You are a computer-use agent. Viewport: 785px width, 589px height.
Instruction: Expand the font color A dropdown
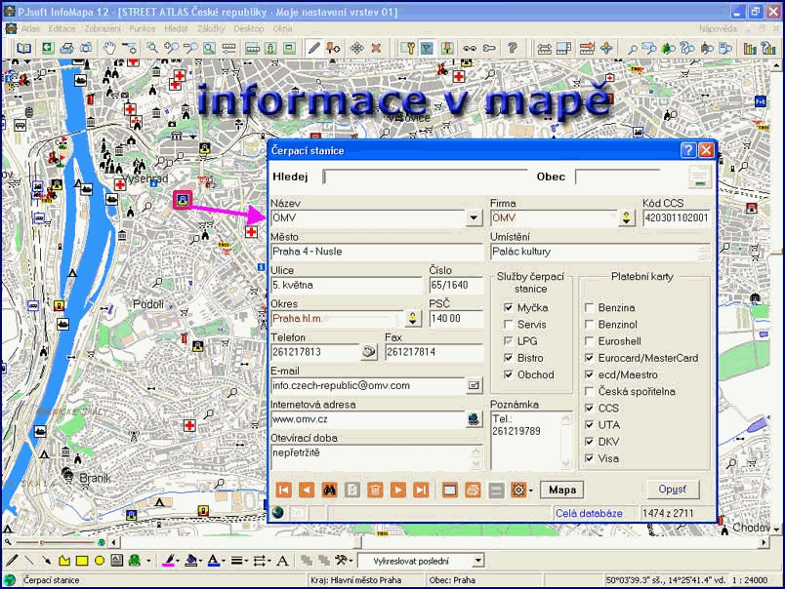click(223, 561)
